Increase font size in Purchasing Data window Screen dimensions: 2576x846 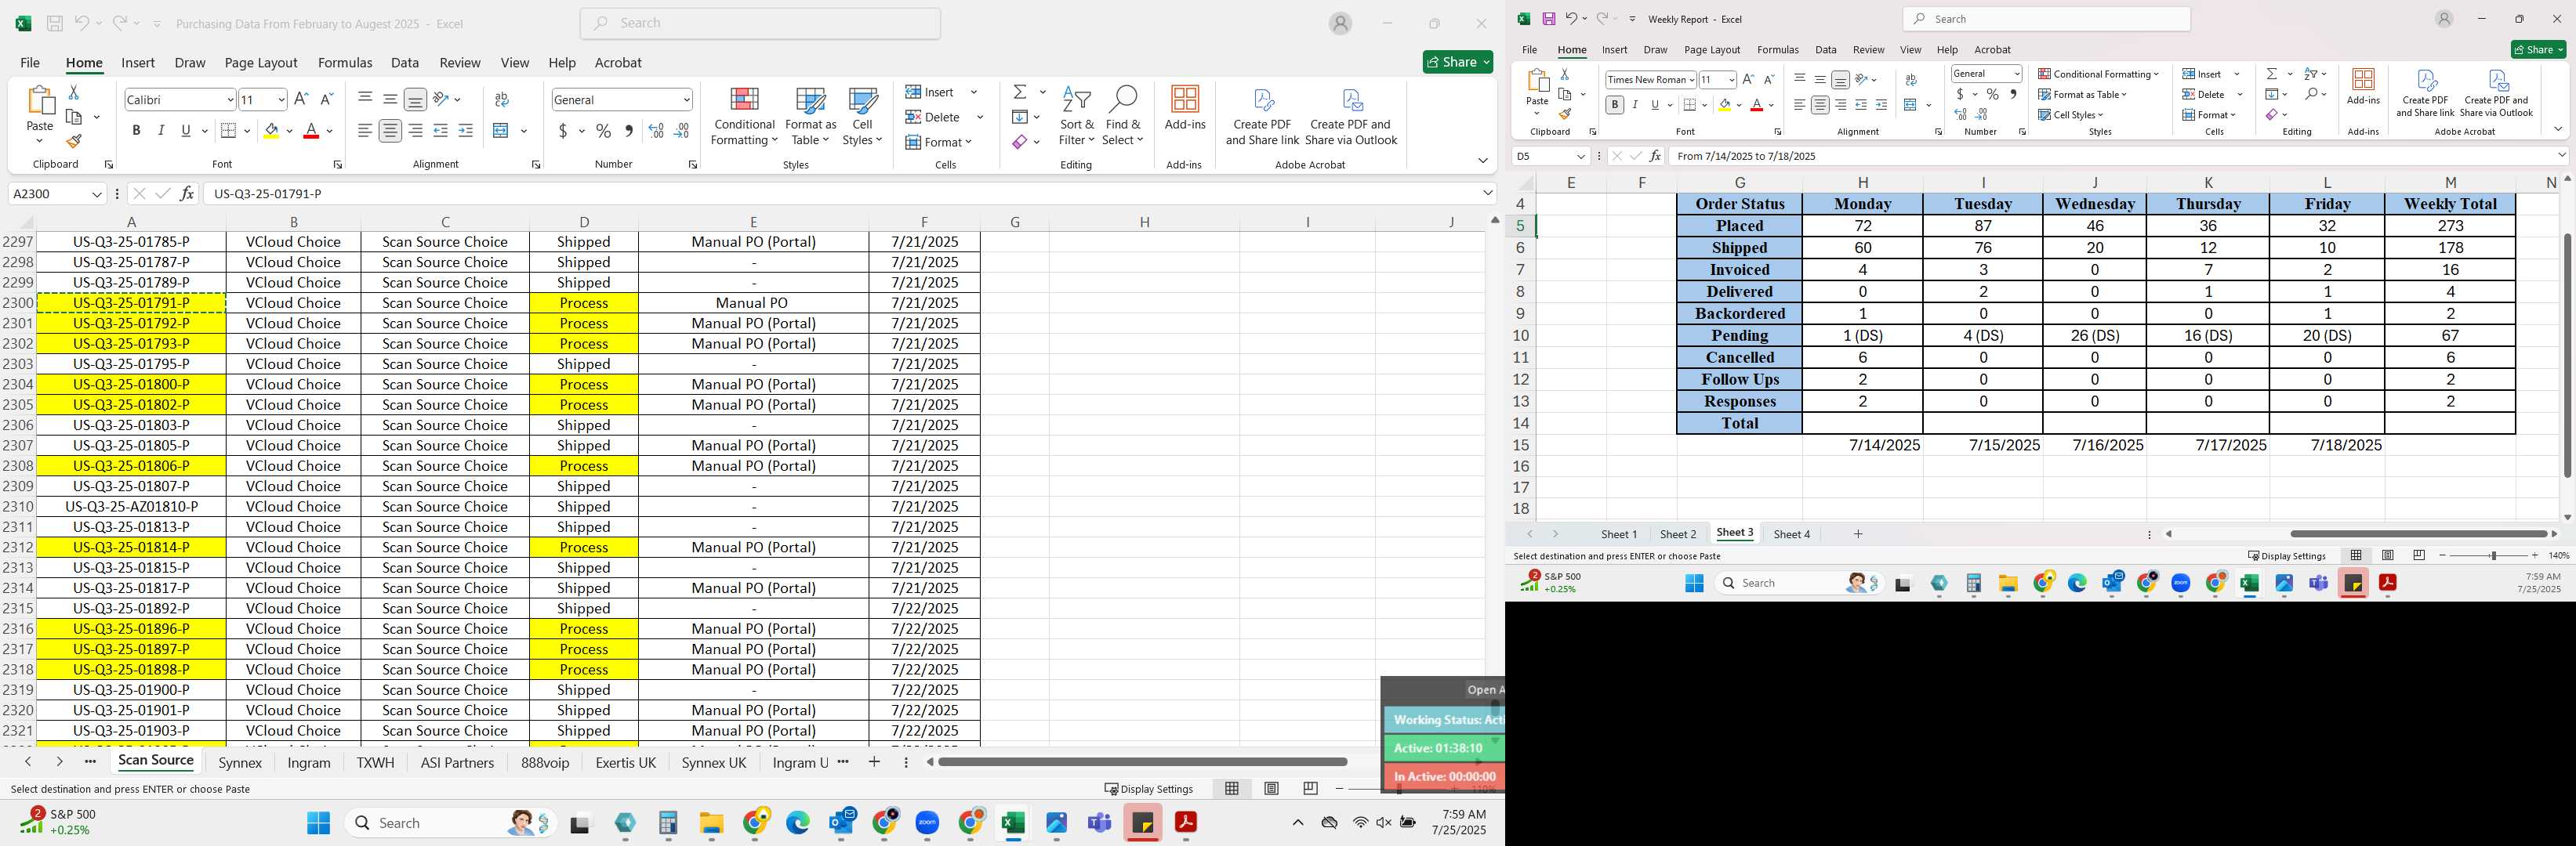pyautogui.click(x=301, y=99)
